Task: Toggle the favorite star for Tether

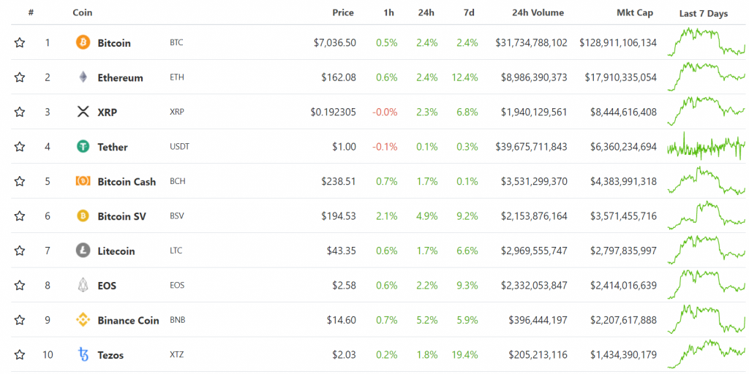Action: click(20, 147)
